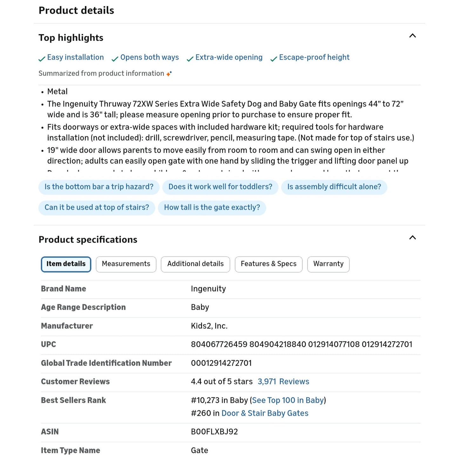Open the Measurements tab
Screen dimensions: 459x459
click(126, 264)
